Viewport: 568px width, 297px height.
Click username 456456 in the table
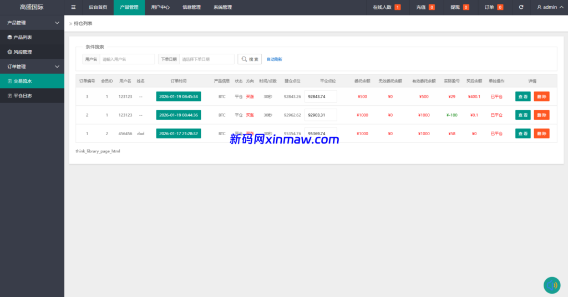(x=125, y=134)
